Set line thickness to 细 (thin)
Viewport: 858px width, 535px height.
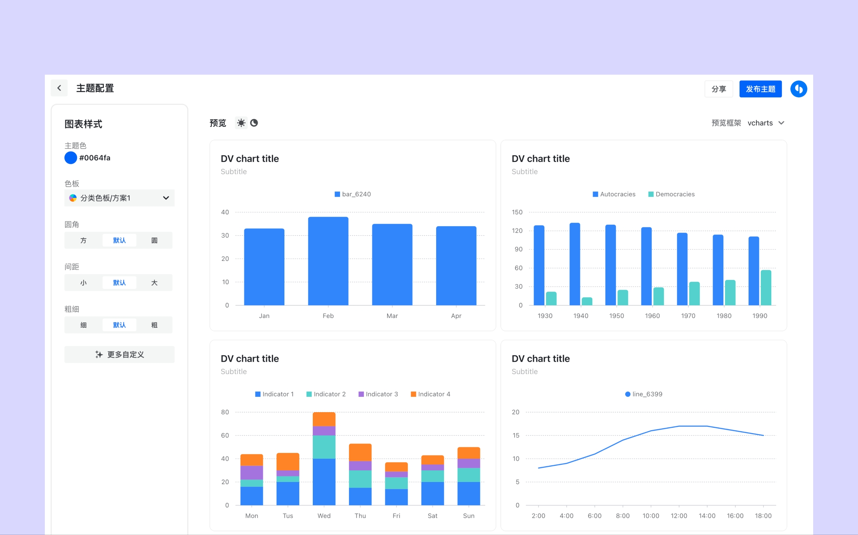pyautogui.click(x=83, y=325)
